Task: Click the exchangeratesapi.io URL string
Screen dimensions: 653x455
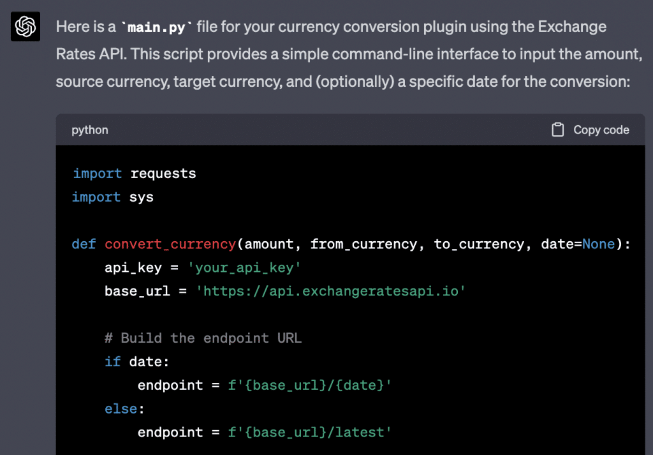Action: pyautogui.click(x=331, y=291)
